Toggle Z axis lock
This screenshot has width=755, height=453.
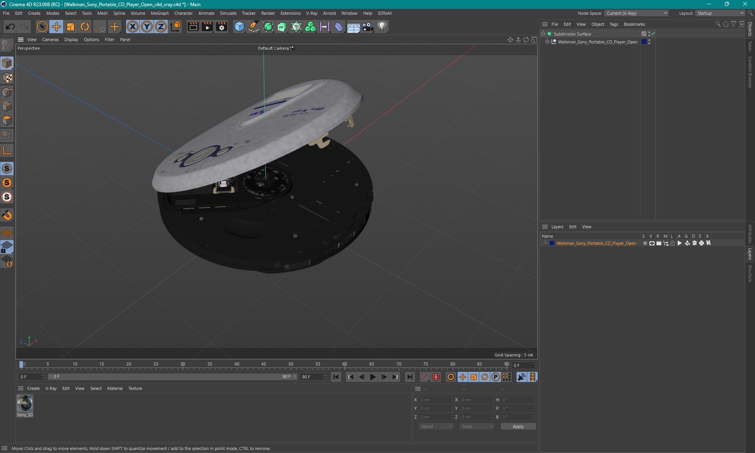pyautogui.click(x=161, y=26)
